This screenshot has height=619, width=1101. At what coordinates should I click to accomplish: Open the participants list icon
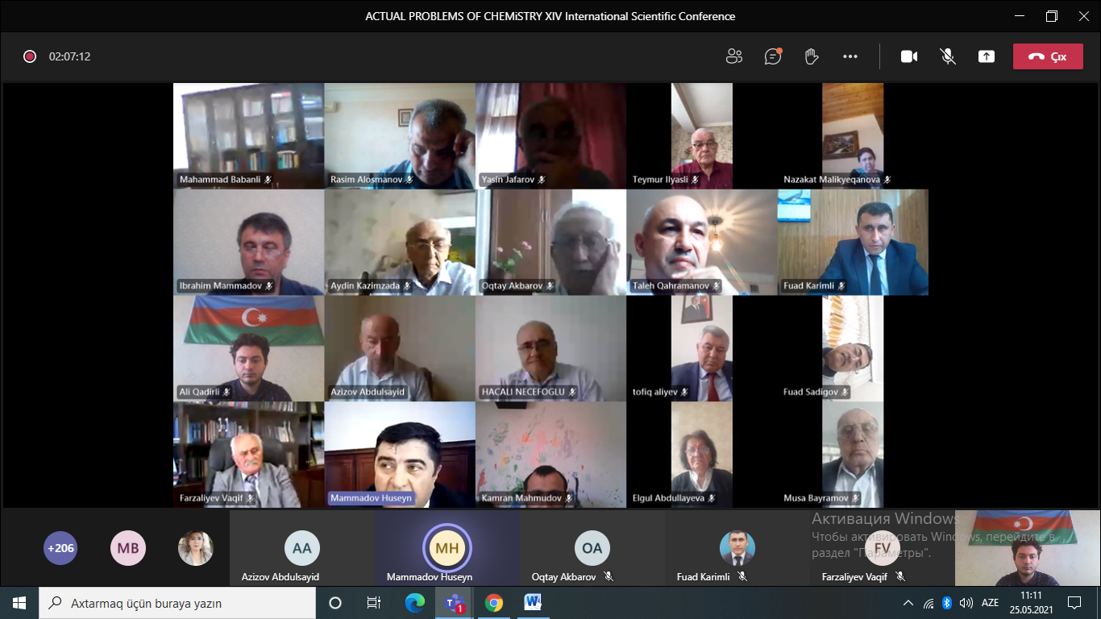click(733, 56)
